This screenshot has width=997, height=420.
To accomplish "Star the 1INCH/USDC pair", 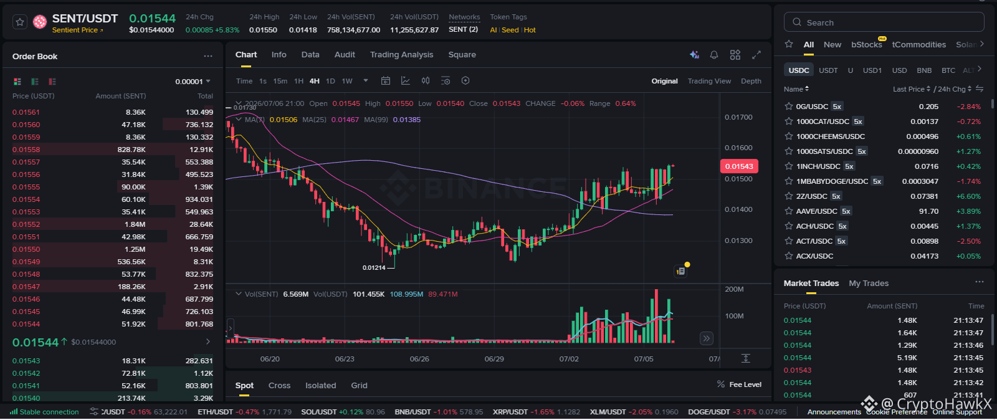I will (x=789, y=166).
